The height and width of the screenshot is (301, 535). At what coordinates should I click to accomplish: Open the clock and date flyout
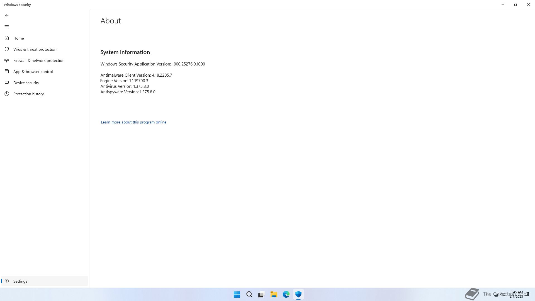click(516, 294)
